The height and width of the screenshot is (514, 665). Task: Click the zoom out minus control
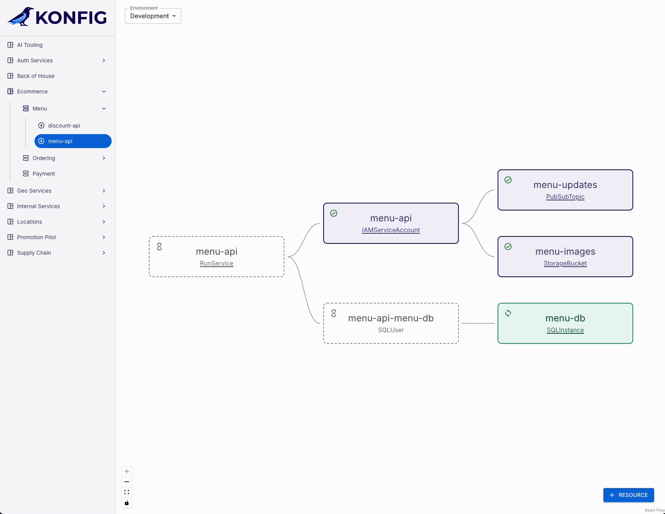(127, 482)
